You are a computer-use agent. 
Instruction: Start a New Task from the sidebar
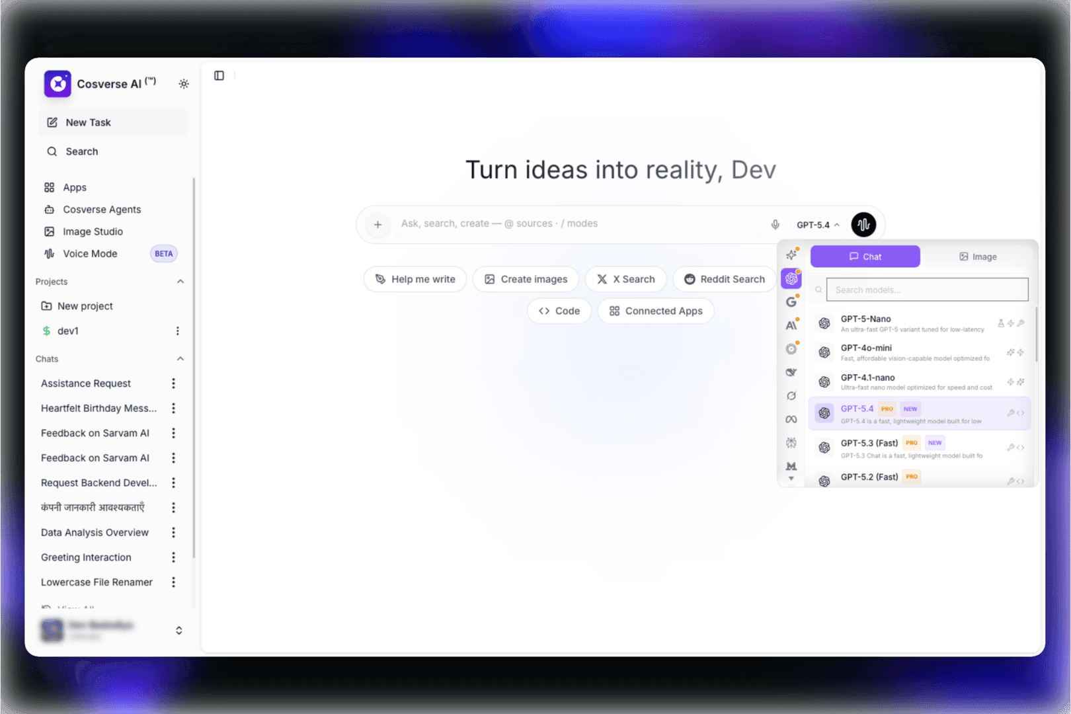click(87, 122)
